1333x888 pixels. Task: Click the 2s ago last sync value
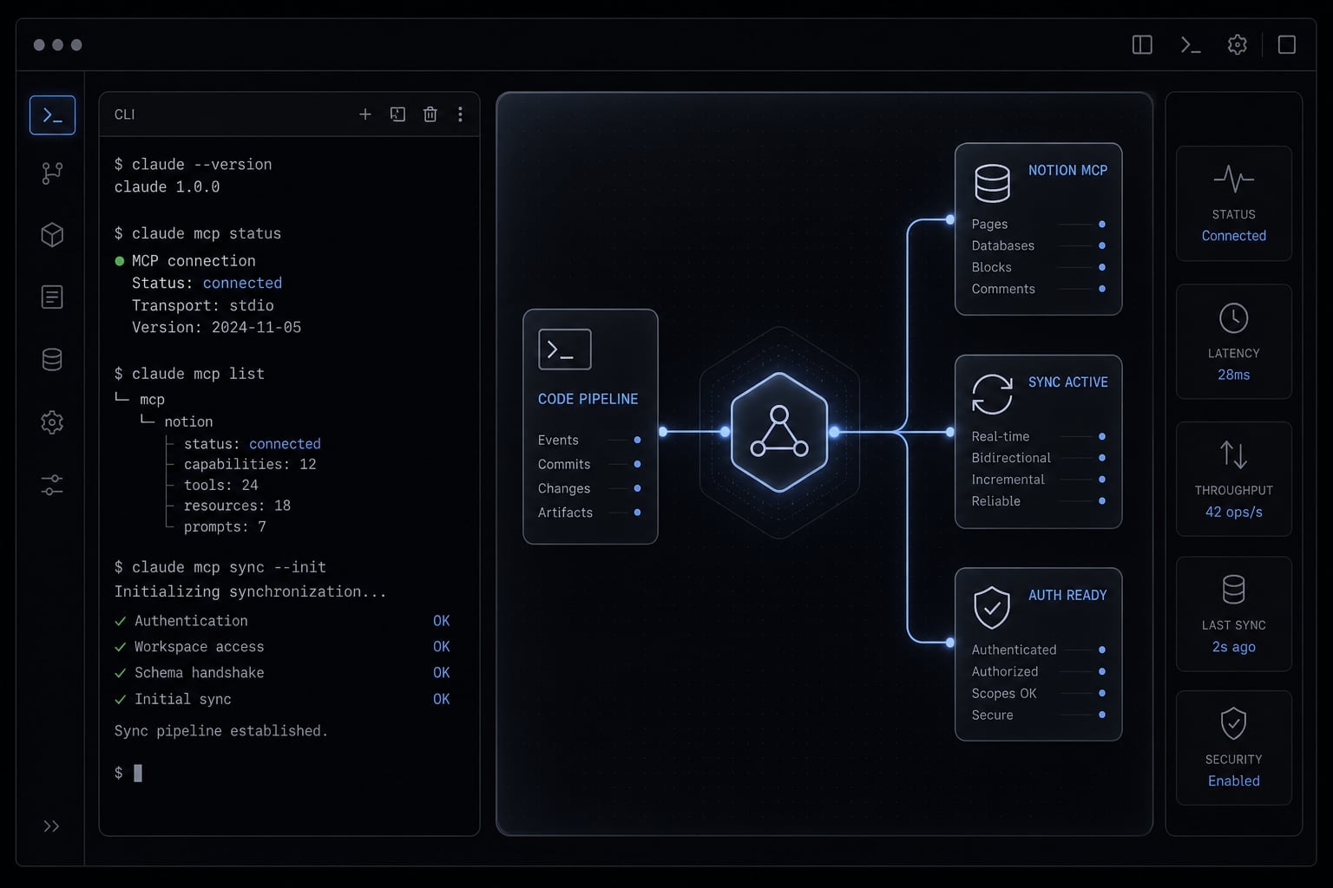coord(1233,647)
